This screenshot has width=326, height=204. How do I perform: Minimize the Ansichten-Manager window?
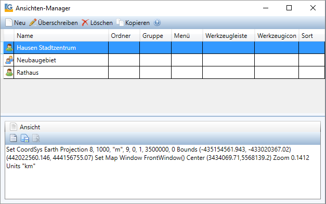(266, 8)
